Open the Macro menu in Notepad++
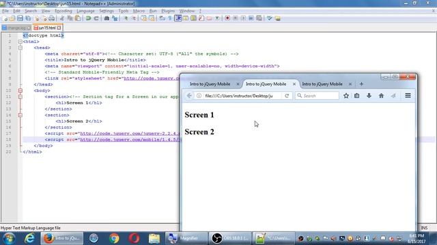Image resolution: width=437 pixels, height=245 pixels. [139, 11]
